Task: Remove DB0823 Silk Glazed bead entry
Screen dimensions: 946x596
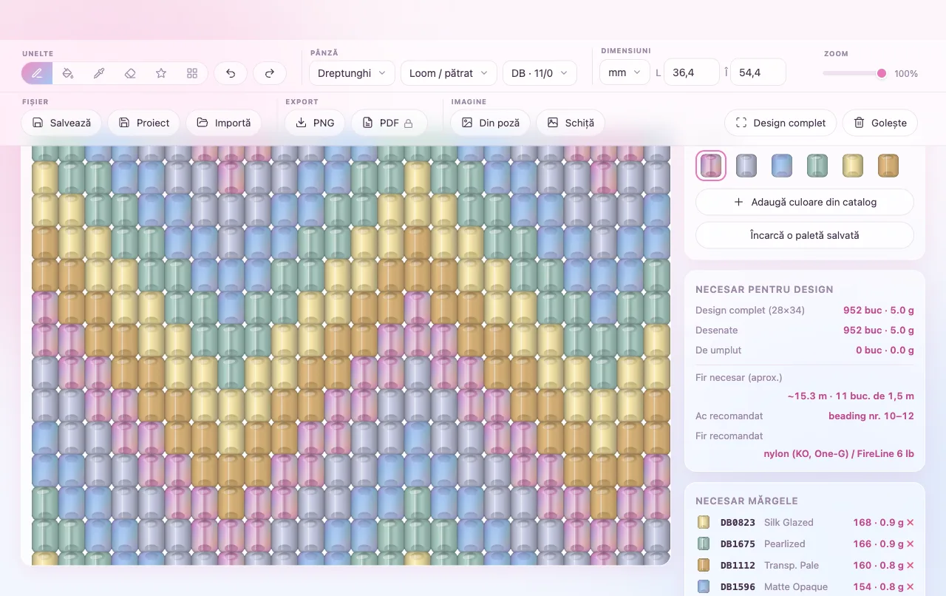Action: point(911,522)
